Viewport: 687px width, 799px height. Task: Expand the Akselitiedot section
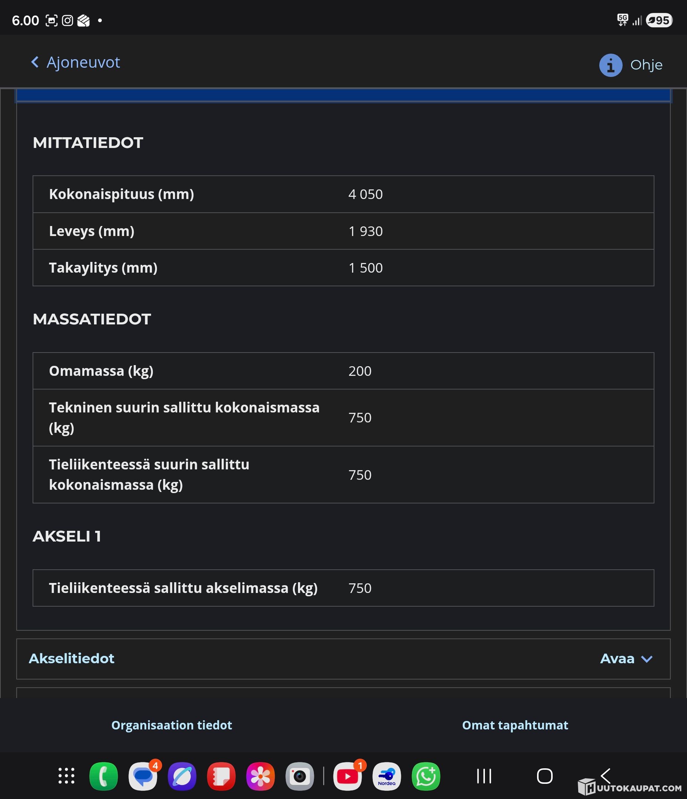72,658
